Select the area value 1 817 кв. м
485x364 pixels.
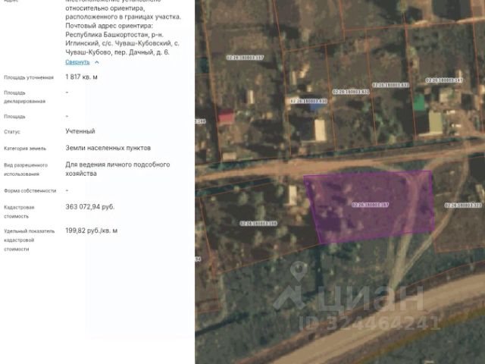pyautogui.click(x=81, y=77)
